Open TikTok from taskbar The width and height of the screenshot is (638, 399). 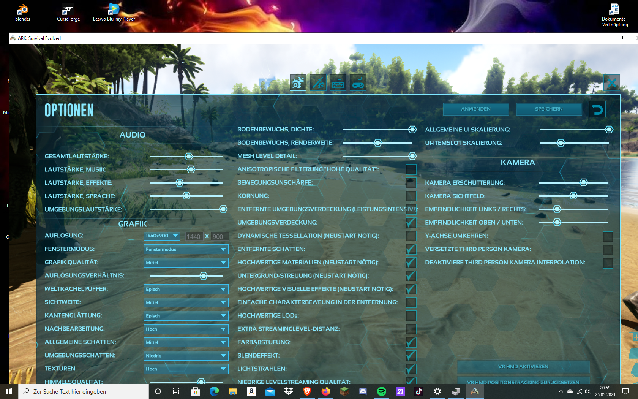pos(419,391)
